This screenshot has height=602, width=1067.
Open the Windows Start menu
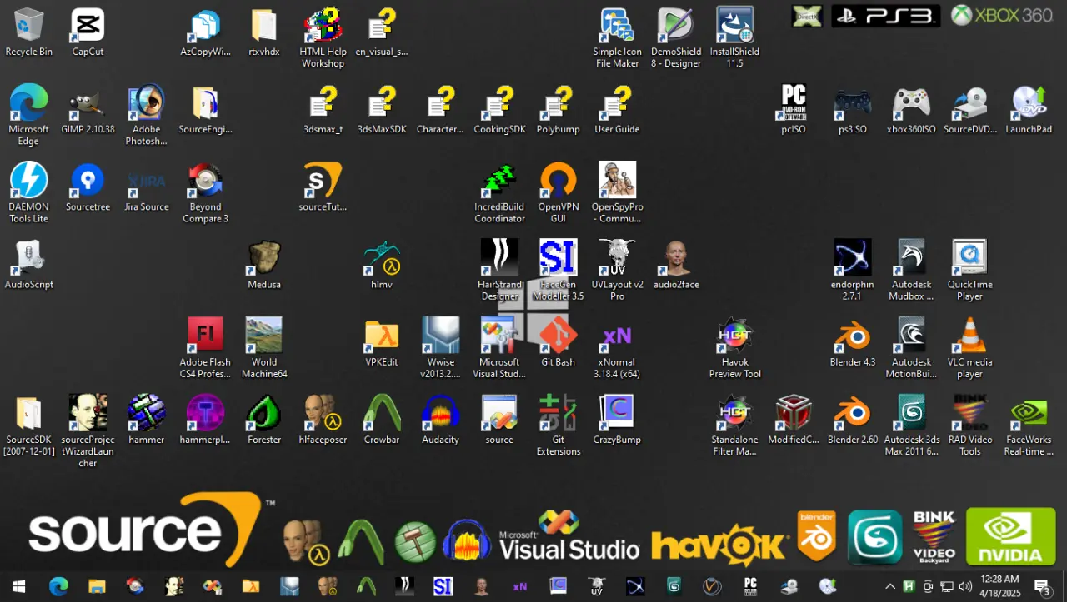pyautogui.click(x=18, y=586)
